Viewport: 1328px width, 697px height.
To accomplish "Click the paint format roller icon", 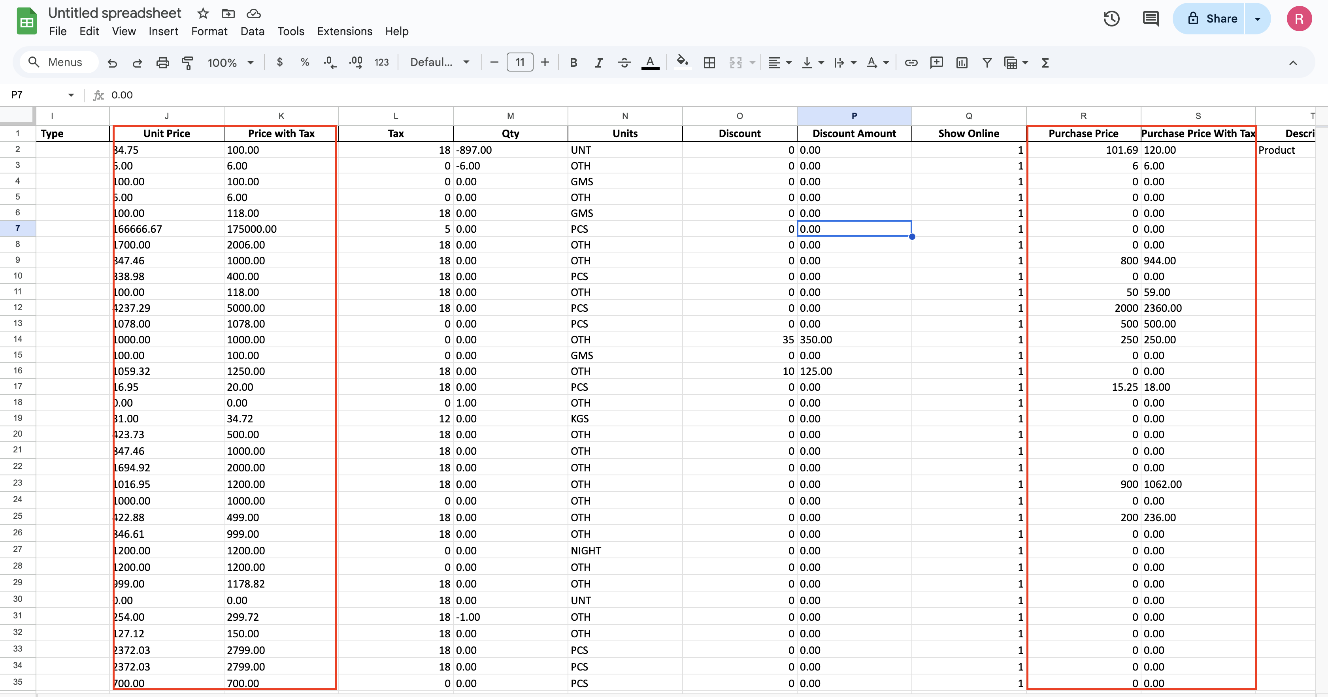I will pos(188,62).
